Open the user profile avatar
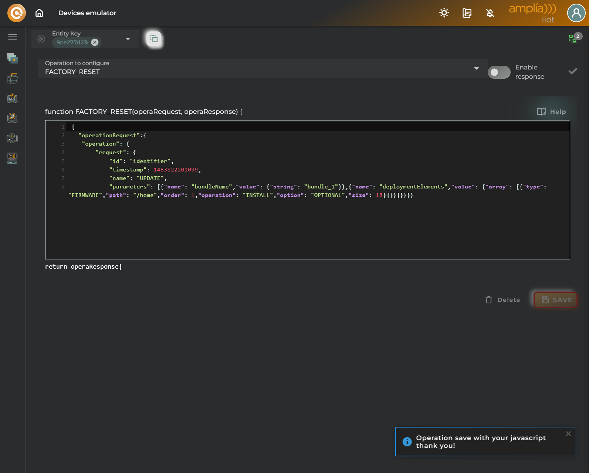Viewport: 589px width, 473px height. [x=576, y=13]
